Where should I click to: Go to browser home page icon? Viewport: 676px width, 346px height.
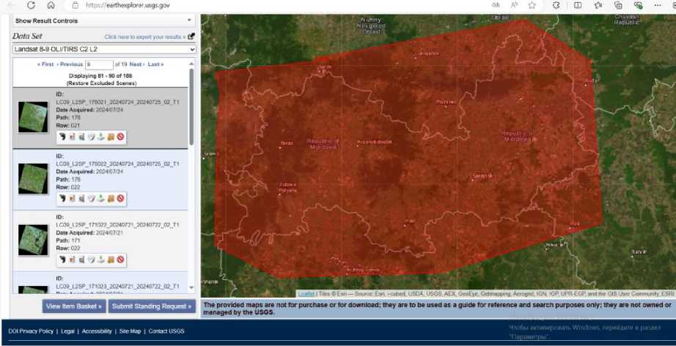[x=51, y=5]
